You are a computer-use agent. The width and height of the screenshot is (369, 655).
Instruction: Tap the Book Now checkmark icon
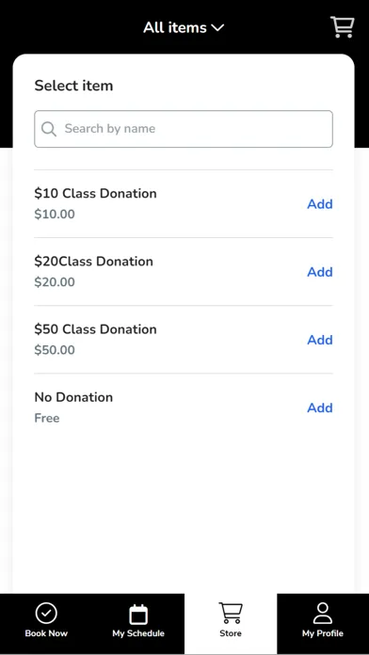[46, 614]
